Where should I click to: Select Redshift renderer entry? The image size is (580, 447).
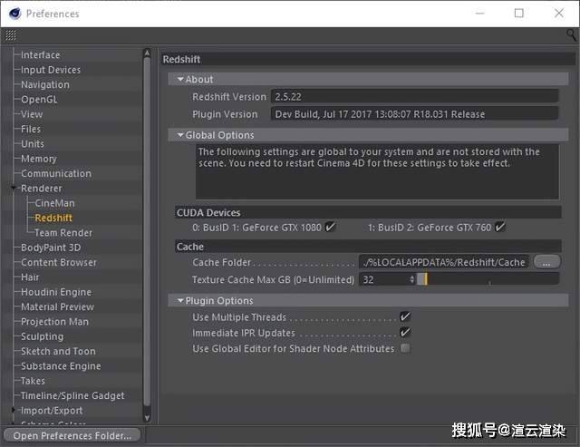(x=53, y=218)
